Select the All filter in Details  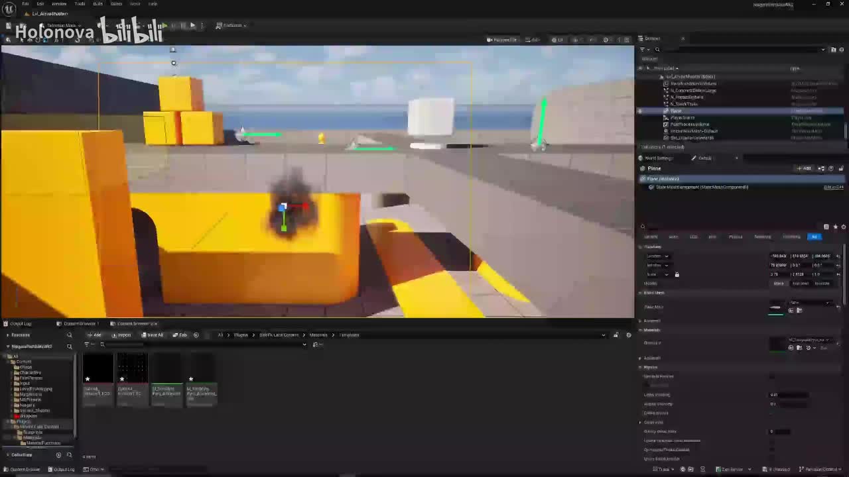814,237
